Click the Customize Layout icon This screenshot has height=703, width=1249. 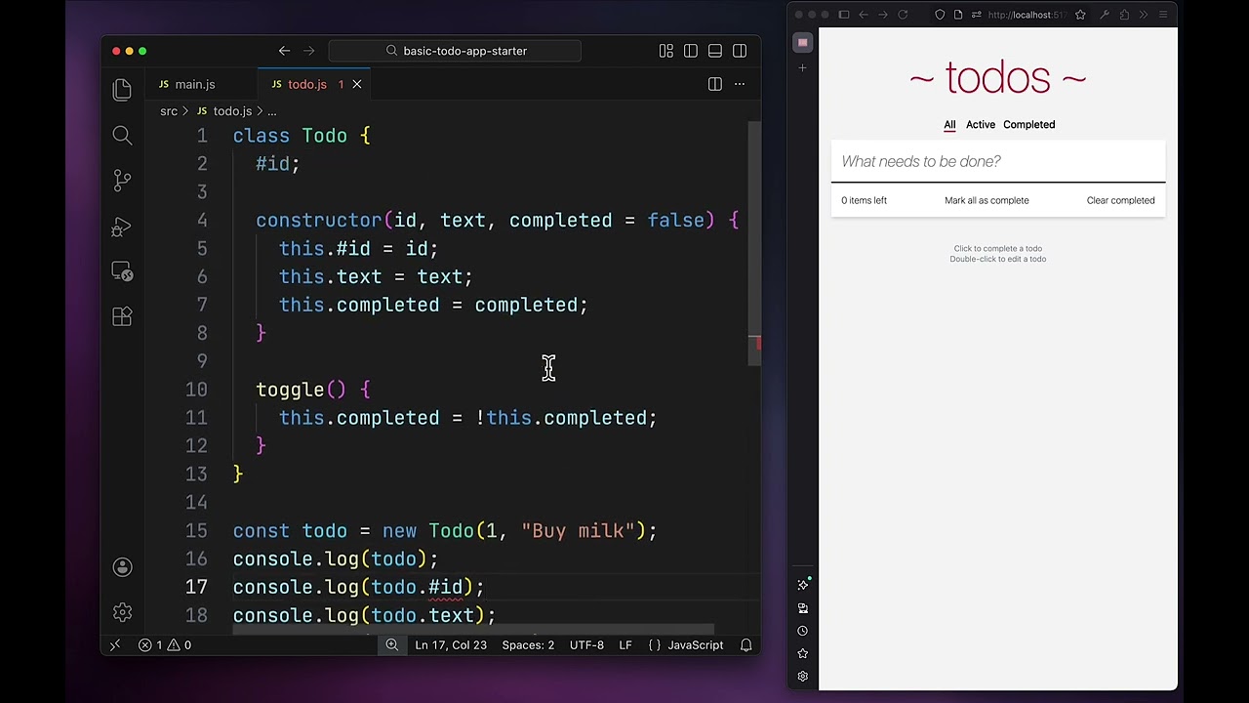tap(666, 51)
